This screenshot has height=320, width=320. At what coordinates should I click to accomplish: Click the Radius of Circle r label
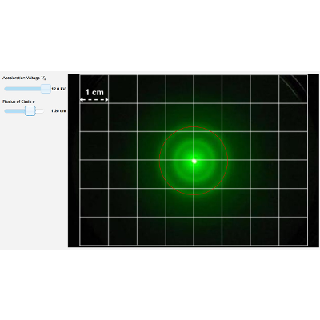point(18,102)
